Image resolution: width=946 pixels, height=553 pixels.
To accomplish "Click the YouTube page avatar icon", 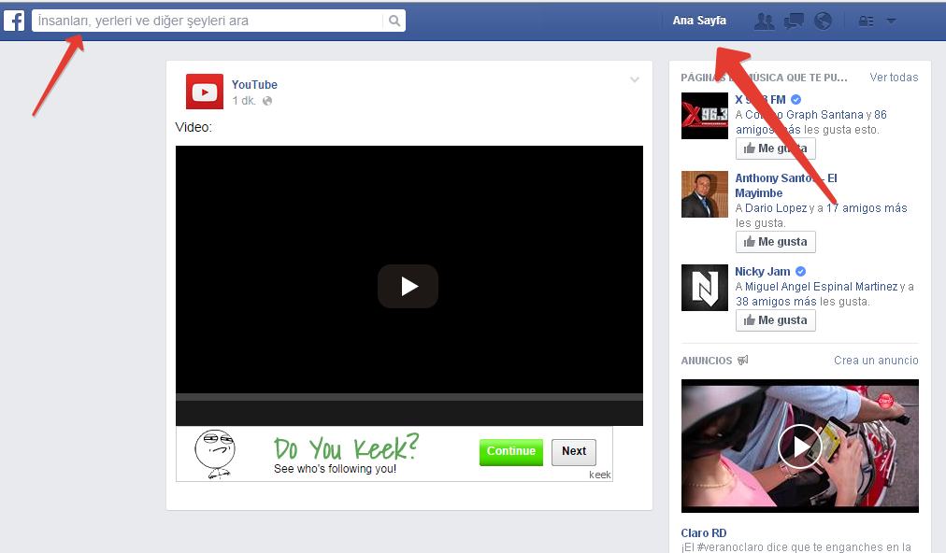I will tap(205, 92).
